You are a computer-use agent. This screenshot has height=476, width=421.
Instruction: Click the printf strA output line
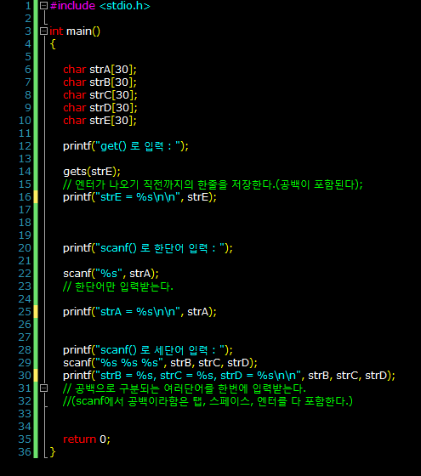coord(139,312)
